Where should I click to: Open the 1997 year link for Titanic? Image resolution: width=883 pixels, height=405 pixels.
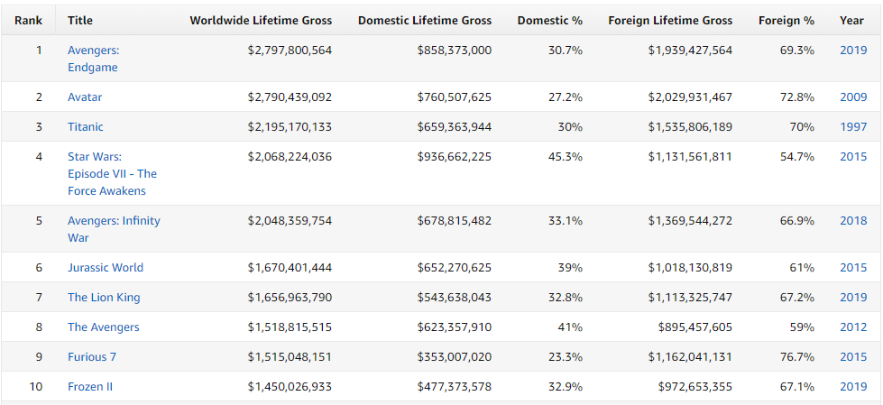coord(854,127)
